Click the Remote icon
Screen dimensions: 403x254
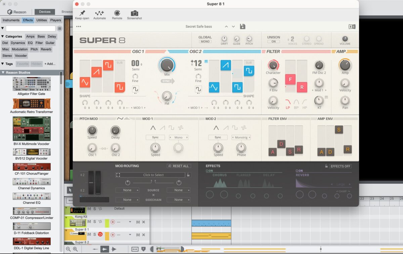pos(117,13)
